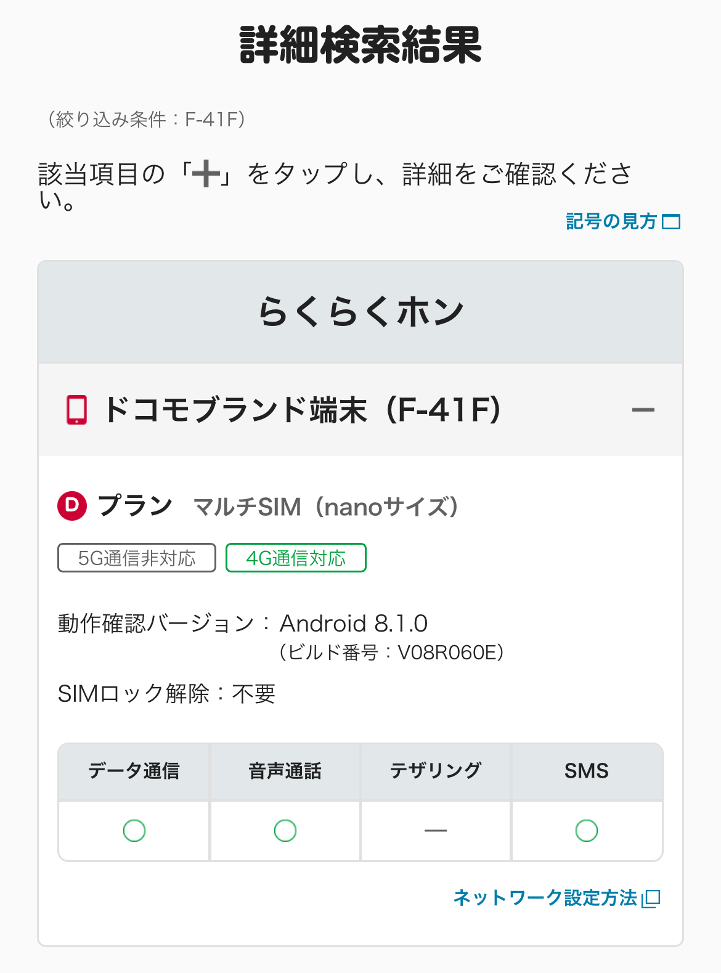Collapse the ドコモブランド端末 section minus icon
Viewport: 721px width, 973px height.
tap(643, 410)
